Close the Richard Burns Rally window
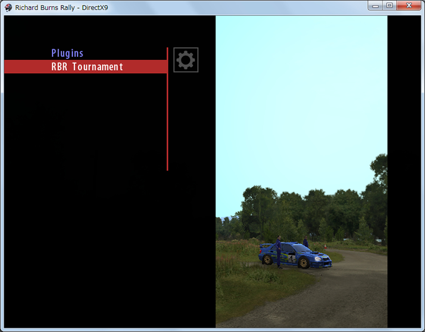The width and height of the screenshot is (425, 332). click(x=409, y=6)
